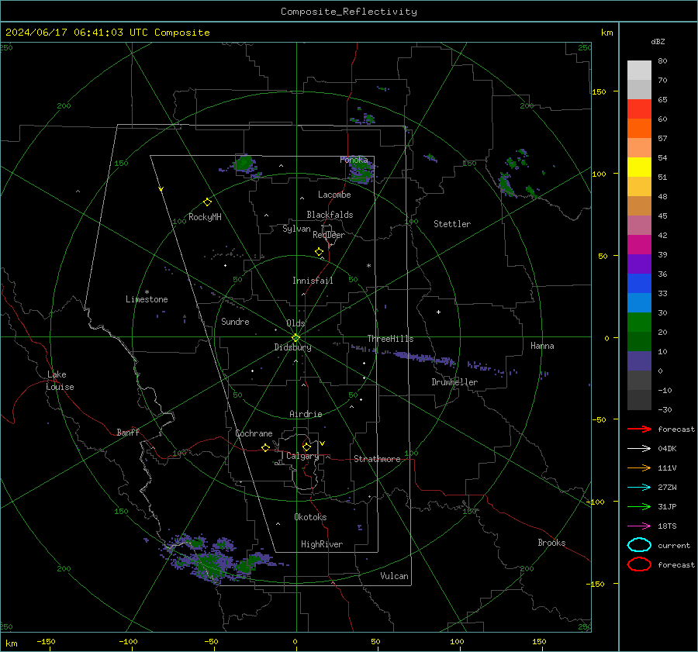Image resolution: width=698 pixels, height=652 pixels.
Task: Click the white 04DK arrow legend icon
Action: click(639, 448)
